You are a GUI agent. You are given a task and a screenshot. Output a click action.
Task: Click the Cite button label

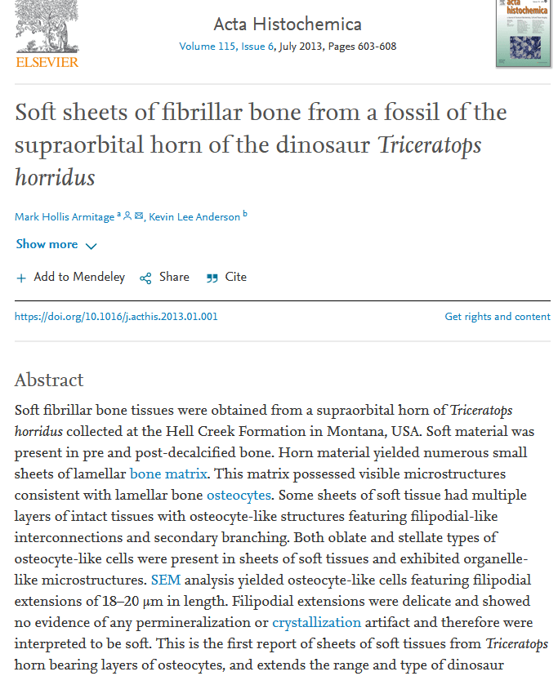[236, 277]
